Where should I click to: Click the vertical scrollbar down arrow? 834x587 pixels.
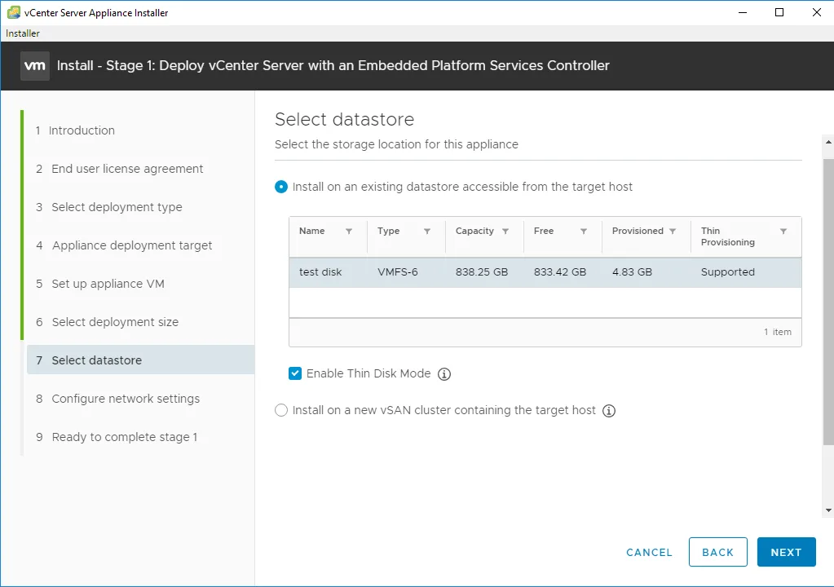[828, 510]
